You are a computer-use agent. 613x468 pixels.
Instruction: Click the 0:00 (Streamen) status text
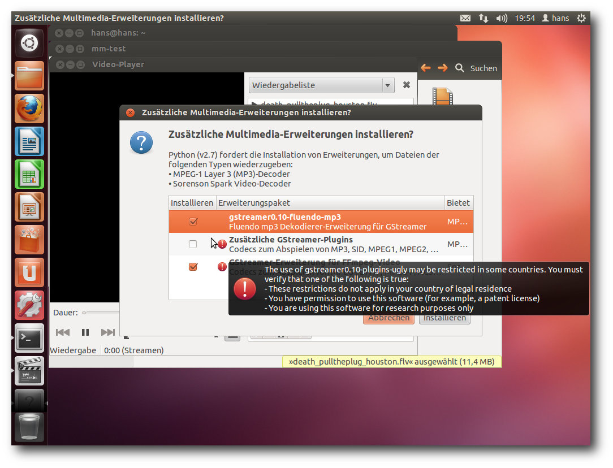tap(133, 350)
